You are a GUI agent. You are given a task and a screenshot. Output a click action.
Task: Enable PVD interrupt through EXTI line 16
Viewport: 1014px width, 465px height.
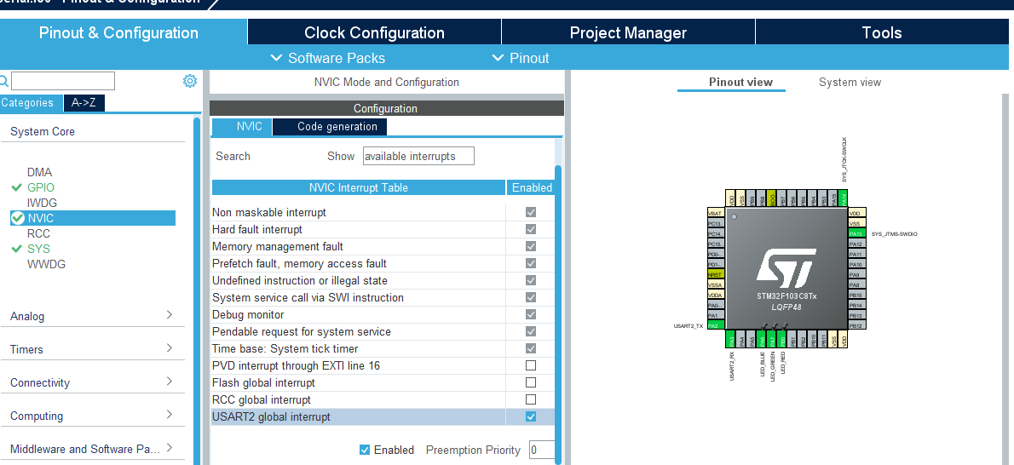pyautogui.click(x=531, y=365)
